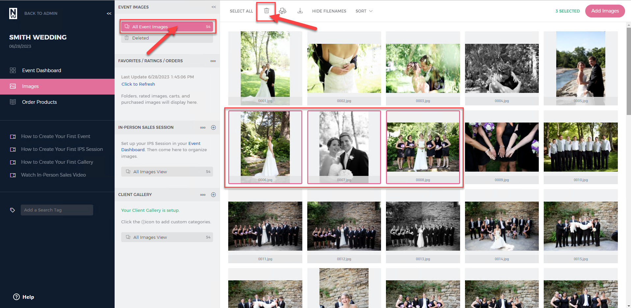Click the Smith Wedding event title
The image size is (631, 308).
tap(38, 37)
